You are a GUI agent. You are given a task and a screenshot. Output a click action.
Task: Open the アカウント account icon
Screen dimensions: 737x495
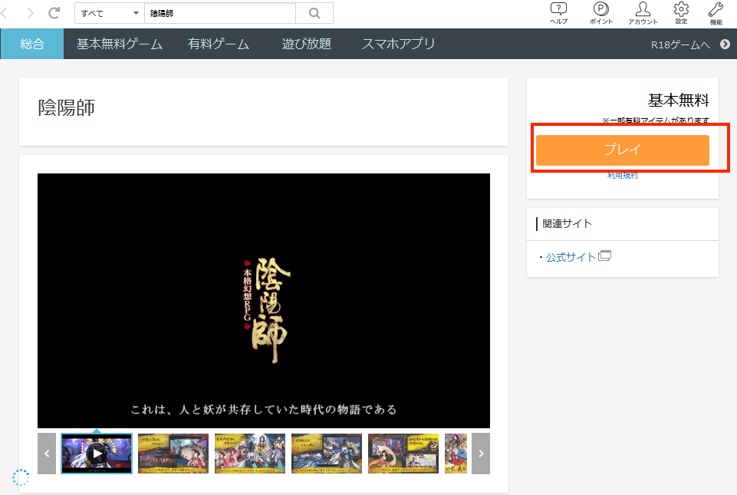pos(643,13)
